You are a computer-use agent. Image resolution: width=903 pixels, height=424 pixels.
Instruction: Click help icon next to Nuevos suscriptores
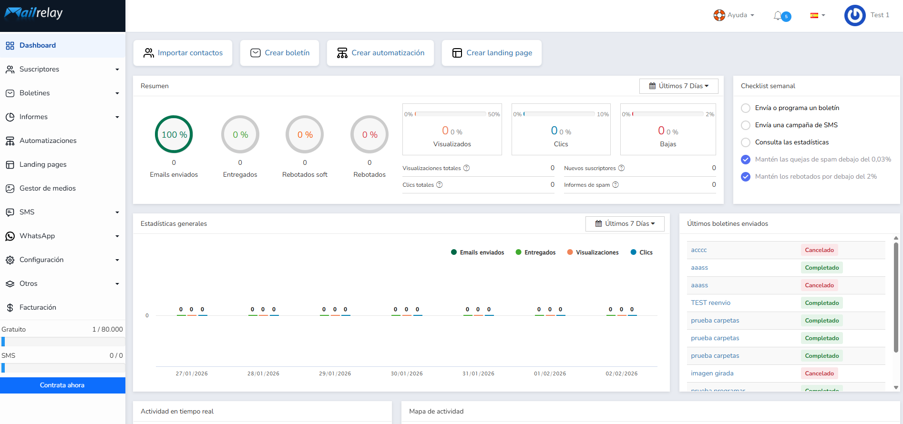(622, 168)
